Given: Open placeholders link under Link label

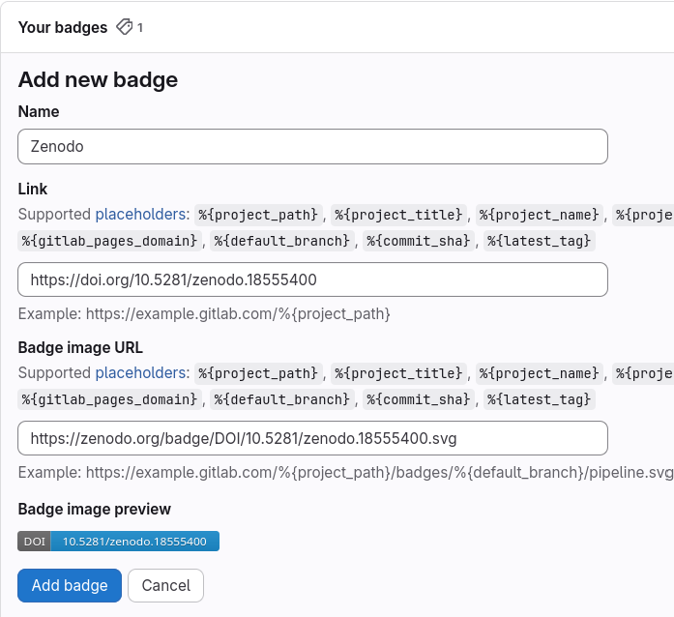Looking at the screenshot, I should [140, 214].
